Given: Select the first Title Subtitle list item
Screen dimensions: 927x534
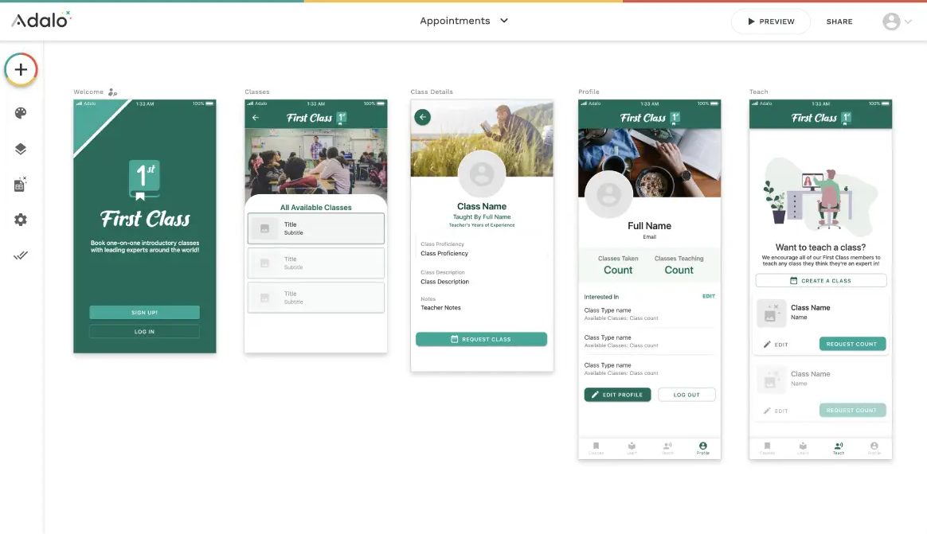Looking at the screenshot, I should tap(315, 228).
